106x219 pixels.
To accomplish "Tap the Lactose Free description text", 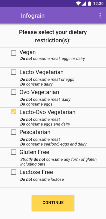I will 42,179.
